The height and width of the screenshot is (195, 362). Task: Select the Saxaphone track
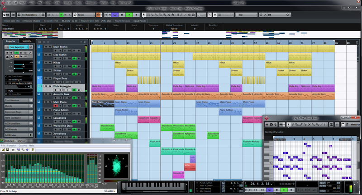click(x=60, y=118)
